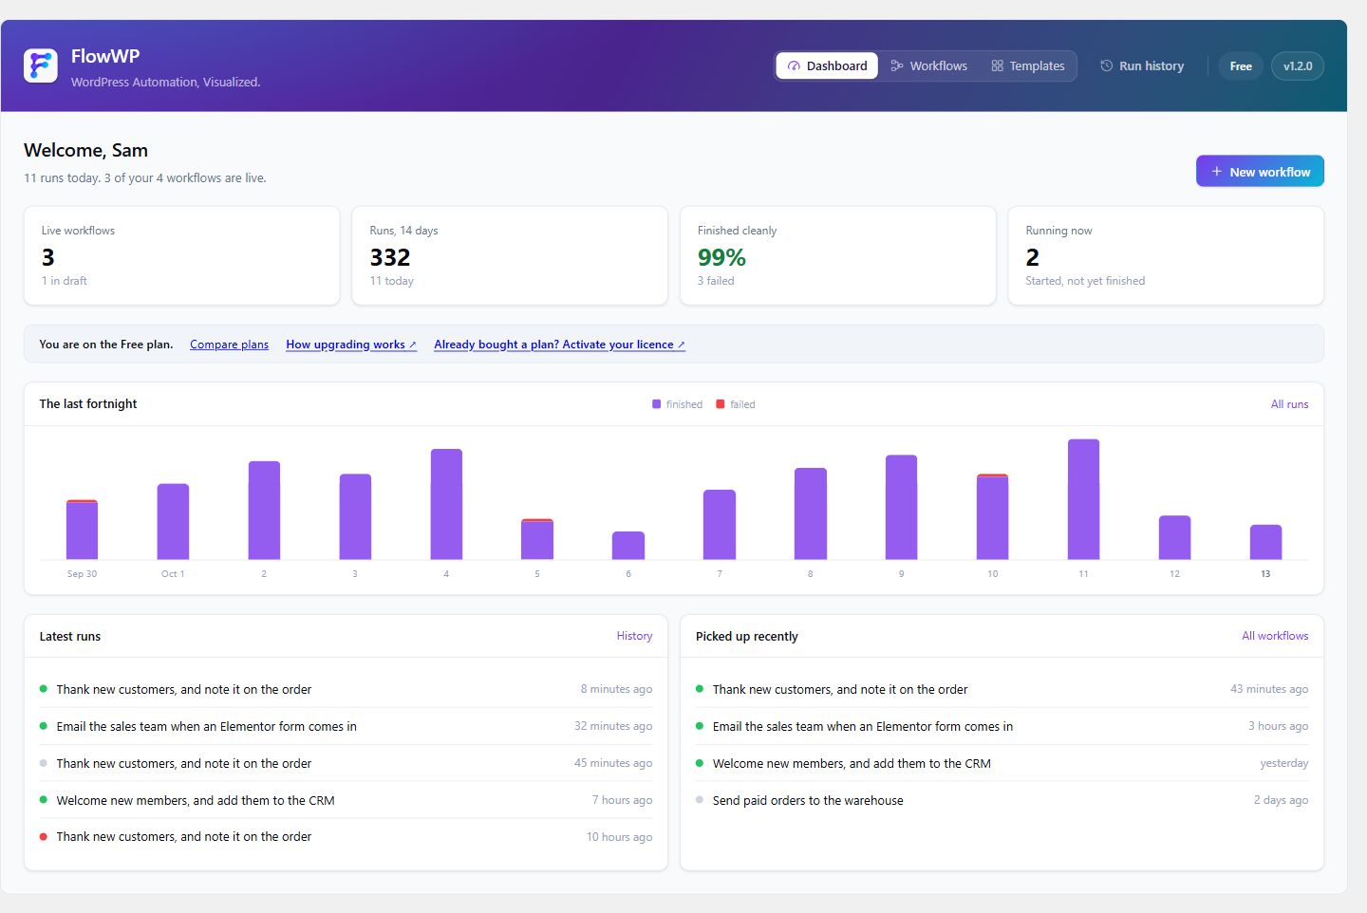Open the Runs, 14 days stat card
The height and width of the screenshot is (913, 1367).
tap(510, 255)
